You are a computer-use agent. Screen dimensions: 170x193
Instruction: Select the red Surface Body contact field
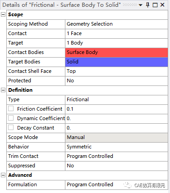(x=116, y=53)
